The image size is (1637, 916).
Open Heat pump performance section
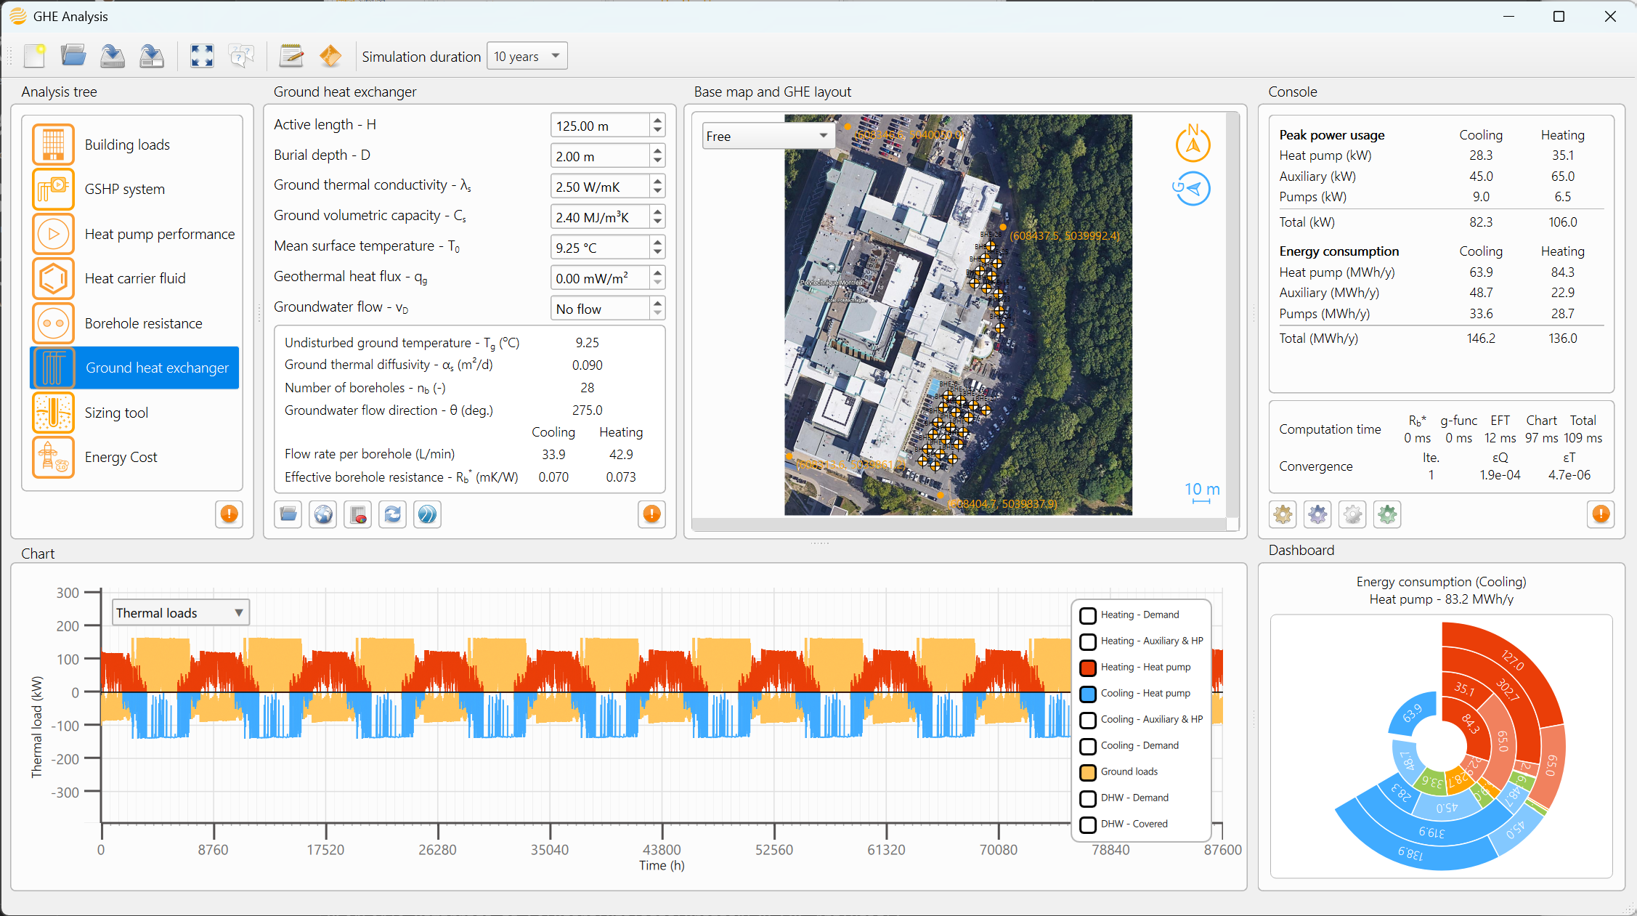tap(134, 234)
